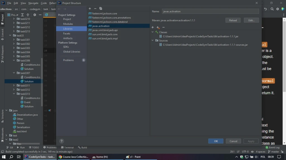The width and height of the screenshot is (286, 160).
Task: Click the New Project Library plus icon
Action: (x=90, y=9)
